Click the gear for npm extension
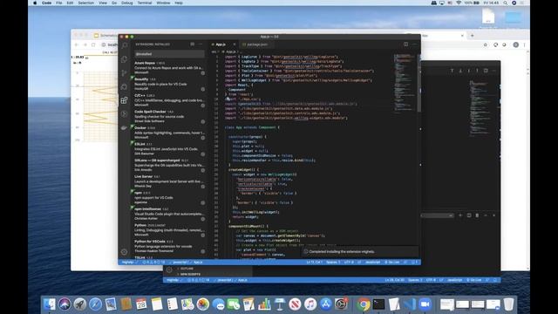558x314 pixels. click(203, 202)
